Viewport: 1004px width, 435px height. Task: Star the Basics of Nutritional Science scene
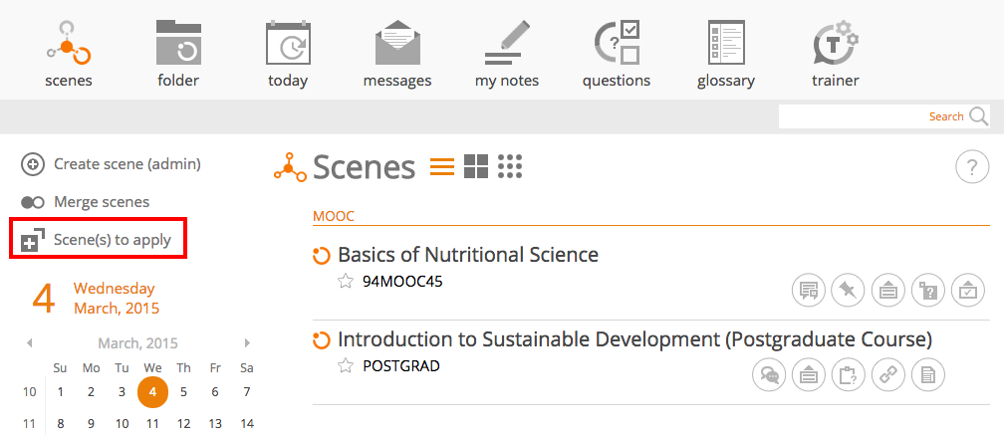pos(345,282)
